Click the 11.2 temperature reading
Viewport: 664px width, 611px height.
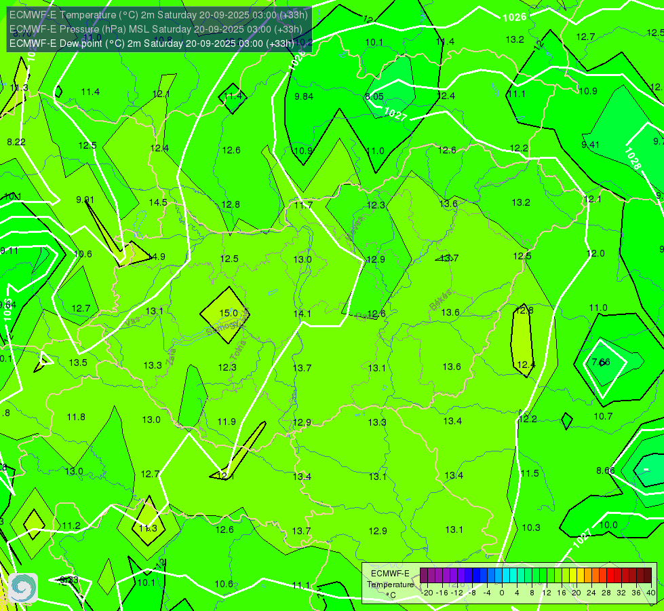click(x=71, y=525)
